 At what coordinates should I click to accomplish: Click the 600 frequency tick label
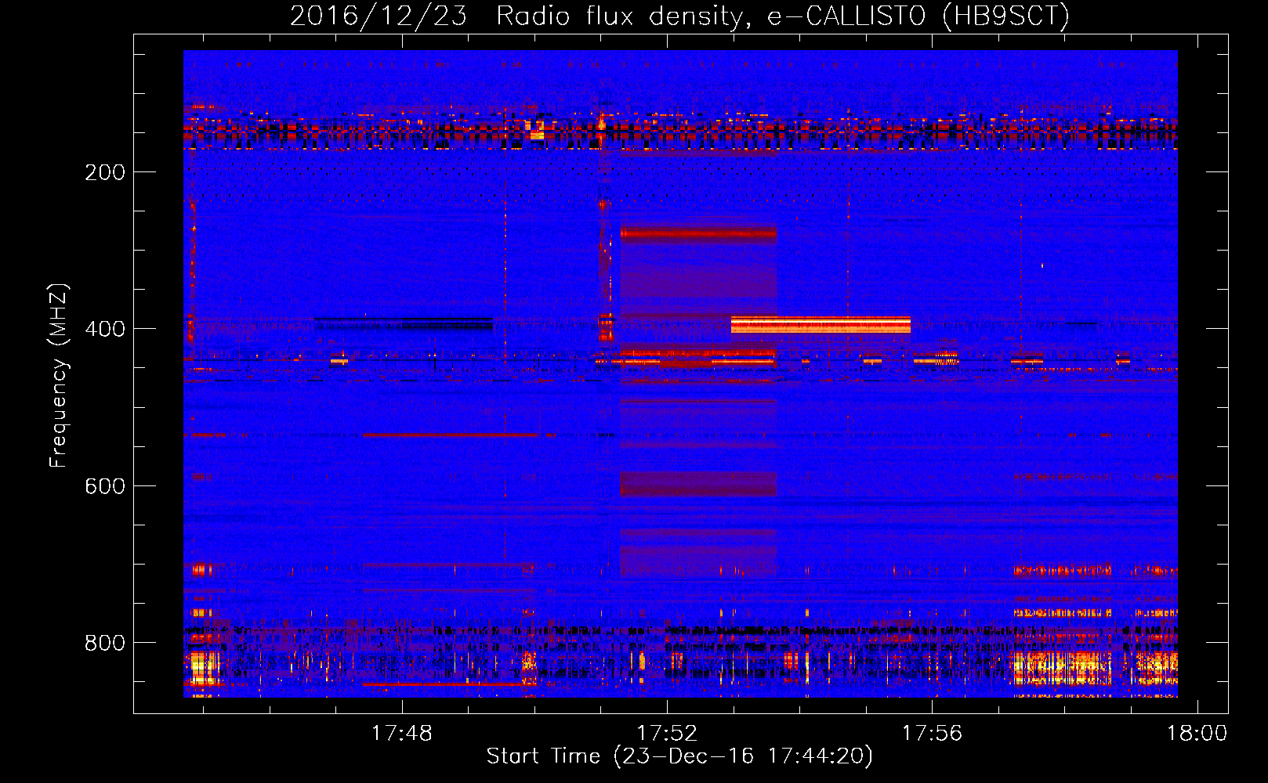click(x=105, y=486)
